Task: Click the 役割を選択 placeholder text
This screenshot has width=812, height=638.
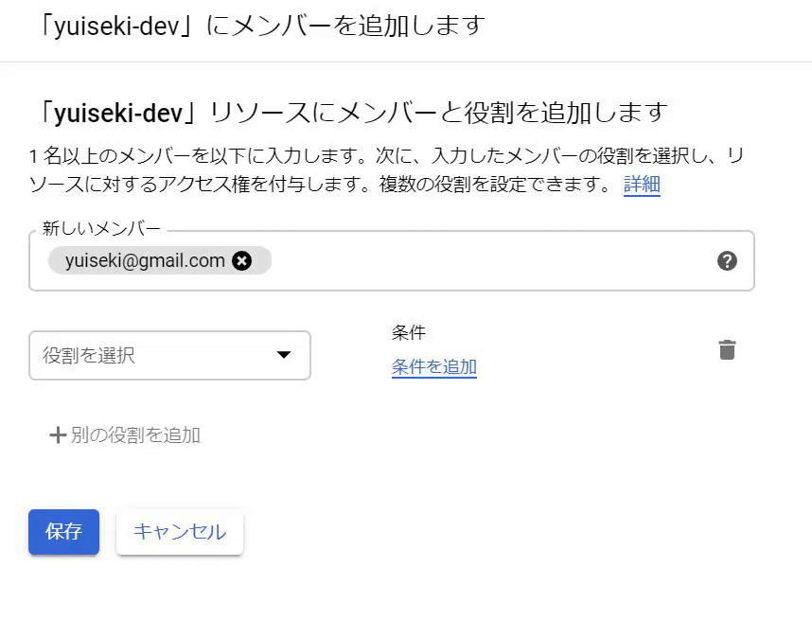Action: click(89, 356)
